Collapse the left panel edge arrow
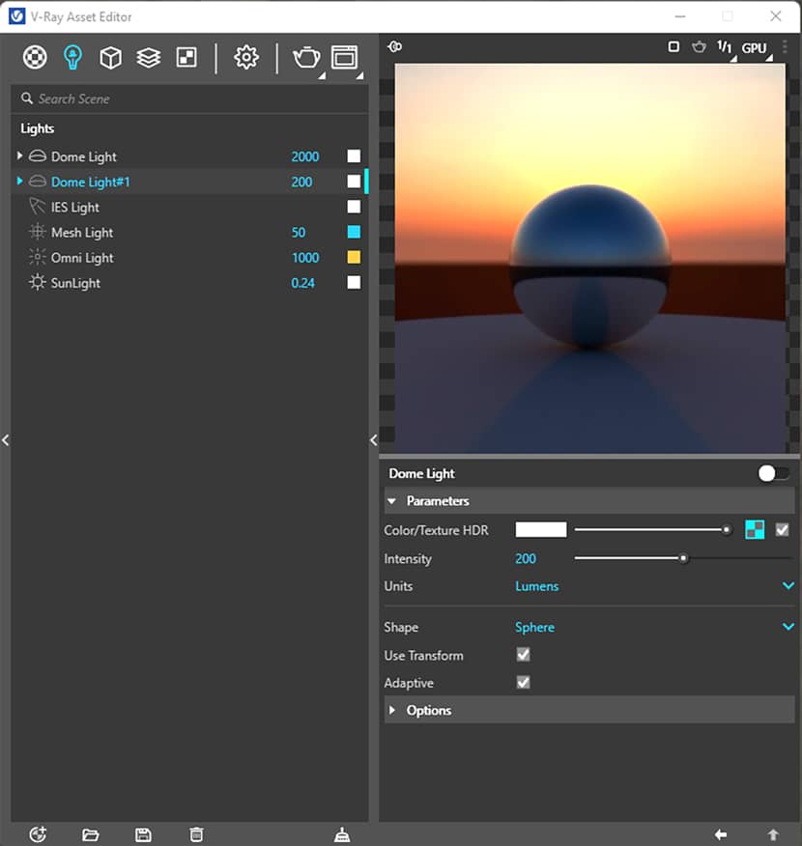The height and width of the screenshot is (846, 802). 6,439
